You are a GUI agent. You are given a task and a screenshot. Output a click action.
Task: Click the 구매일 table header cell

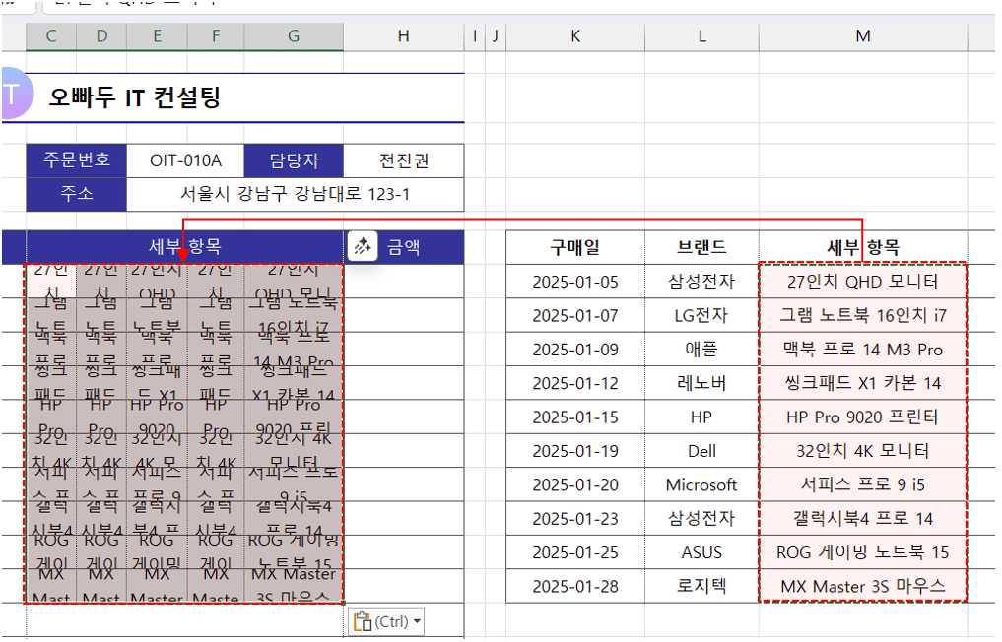[575, 247]
